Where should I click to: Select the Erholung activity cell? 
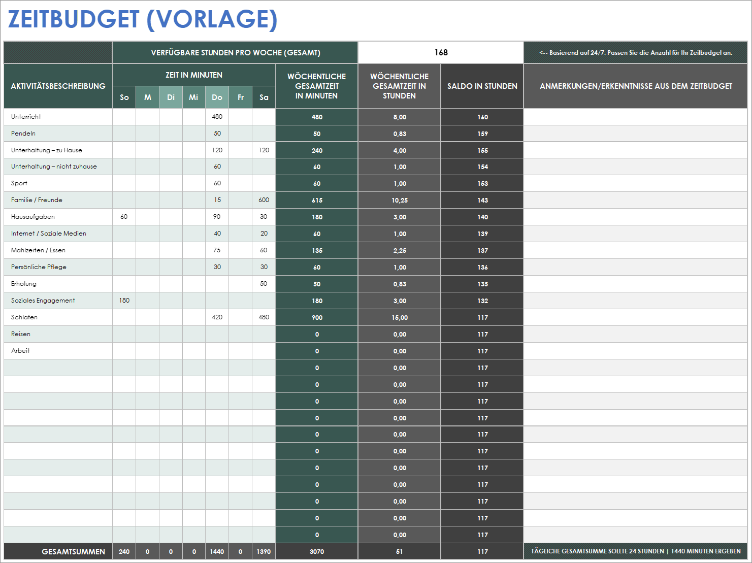click(58, 284)
